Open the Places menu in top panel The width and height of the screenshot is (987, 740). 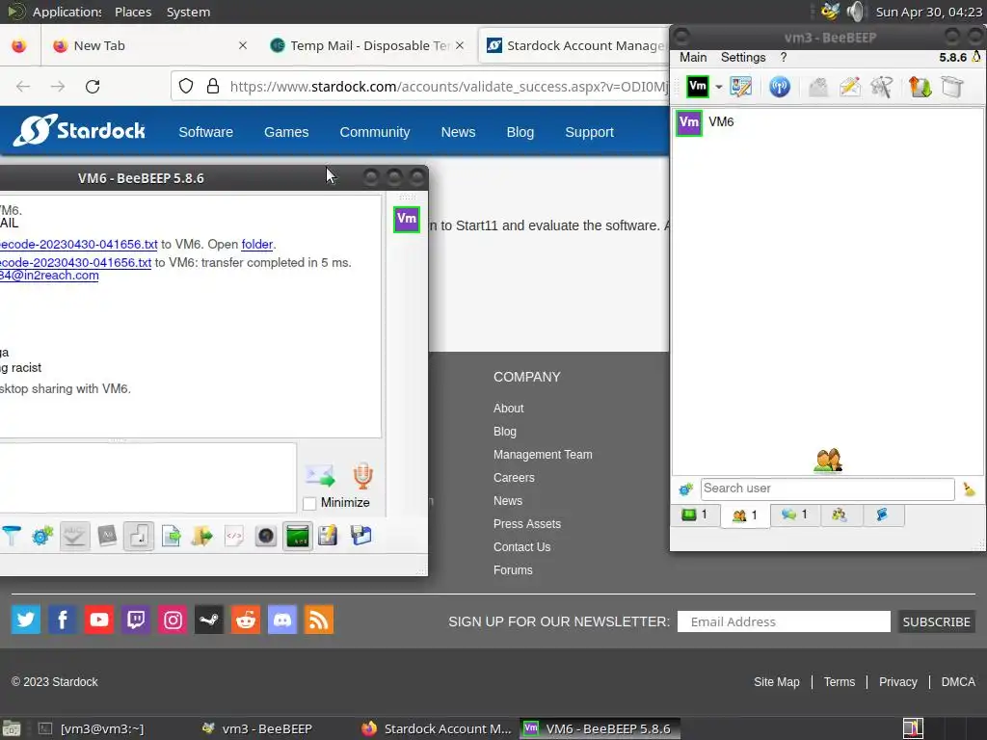(x=133, y=12)
